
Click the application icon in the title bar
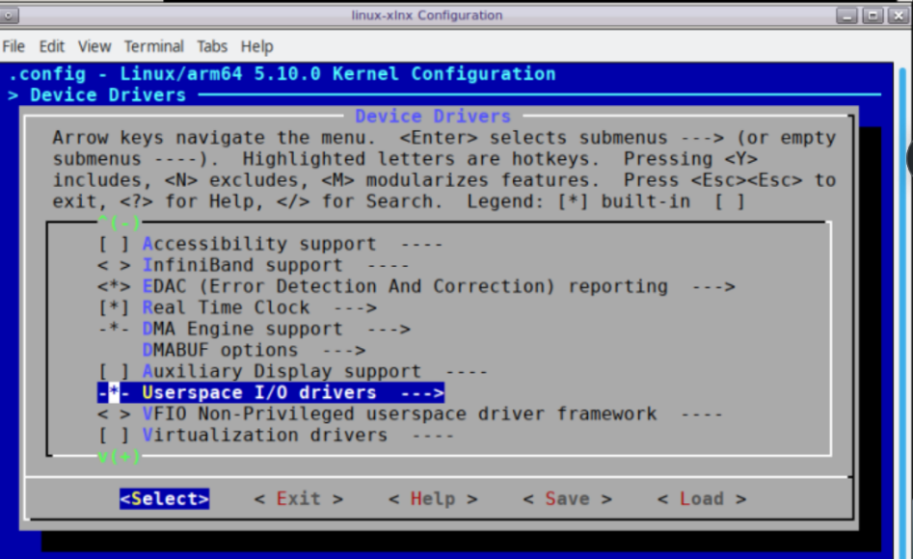tap(10, 14)
